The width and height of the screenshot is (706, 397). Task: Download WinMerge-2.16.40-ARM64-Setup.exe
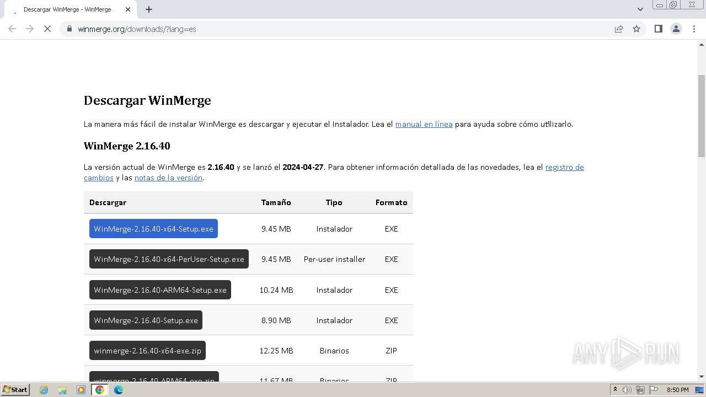(160, 290)
